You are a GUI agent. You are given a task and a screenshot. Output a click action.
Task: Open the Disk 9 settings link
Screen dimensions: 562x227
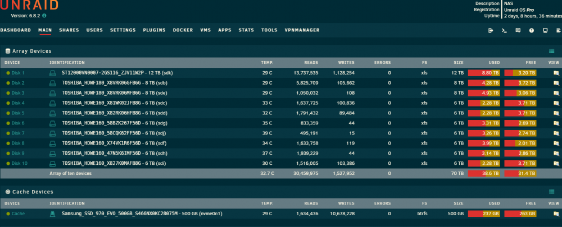(x=18, y=154)
